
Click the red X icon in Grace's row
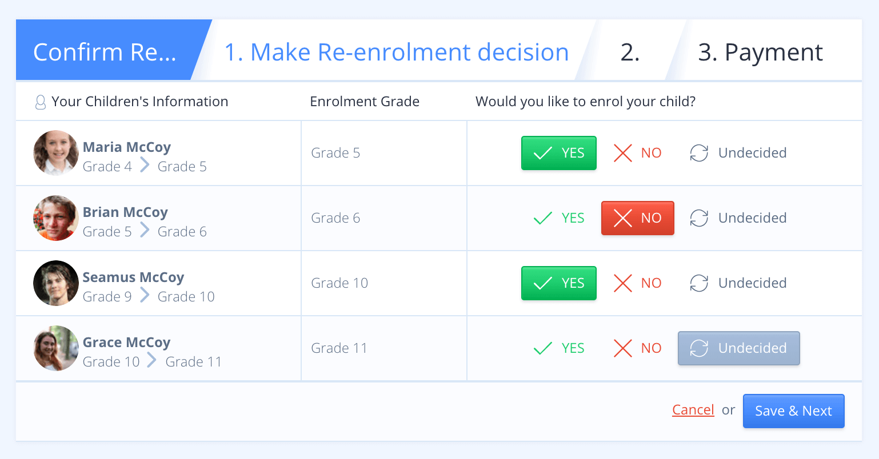[x=622, y=348]
